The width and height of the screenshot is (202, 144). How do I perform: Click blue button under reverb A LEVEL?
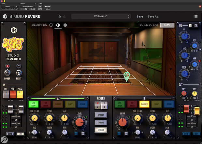click(76, 134)
